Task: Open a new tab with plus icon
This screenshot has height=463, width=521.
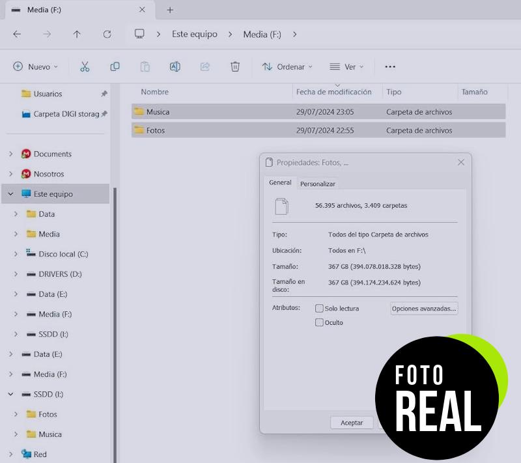Action: pos(170,10)
